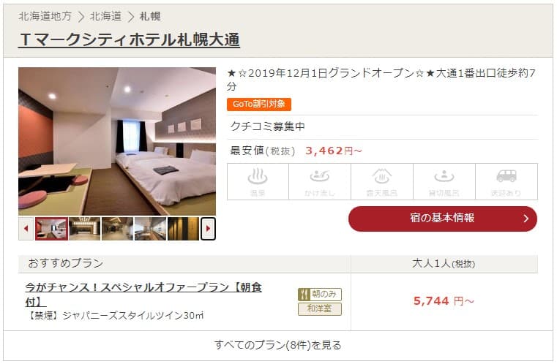Click the 朝のみ breakfast-only meal badge
This screenshot has height=364, width=557.
point(320,294)
